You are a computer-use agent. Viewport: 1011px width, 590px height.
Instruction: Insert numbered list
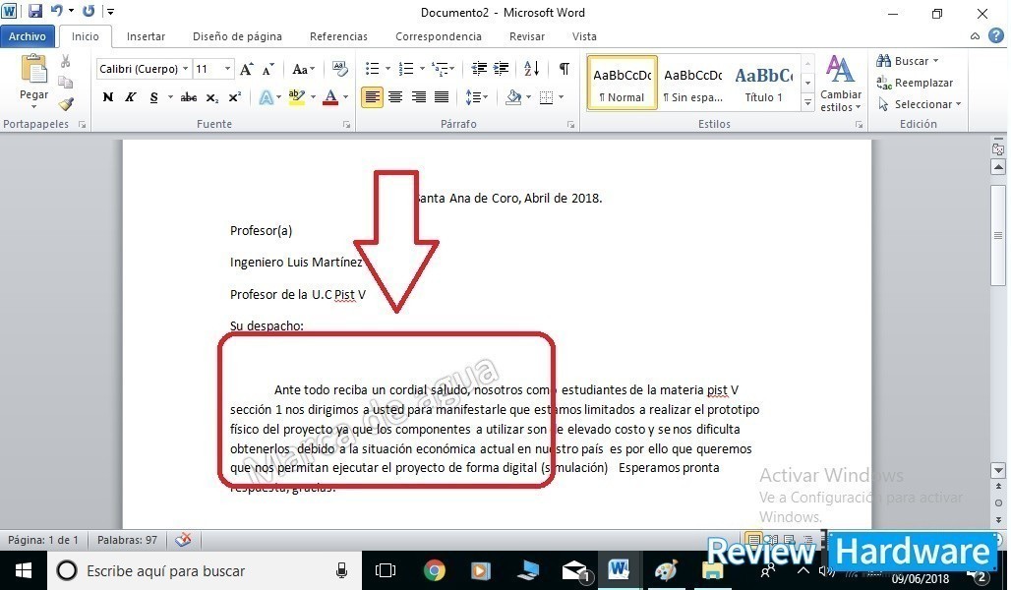[x=406, y=69]
